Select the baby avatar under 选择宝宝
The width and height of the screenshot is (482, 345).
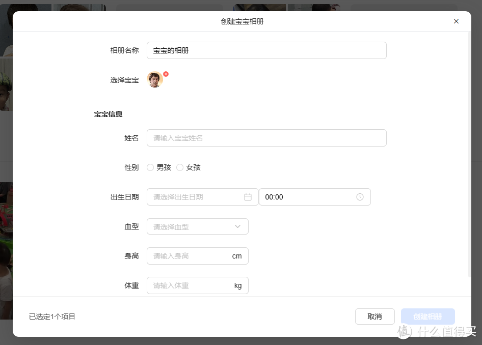coord(155,79)
